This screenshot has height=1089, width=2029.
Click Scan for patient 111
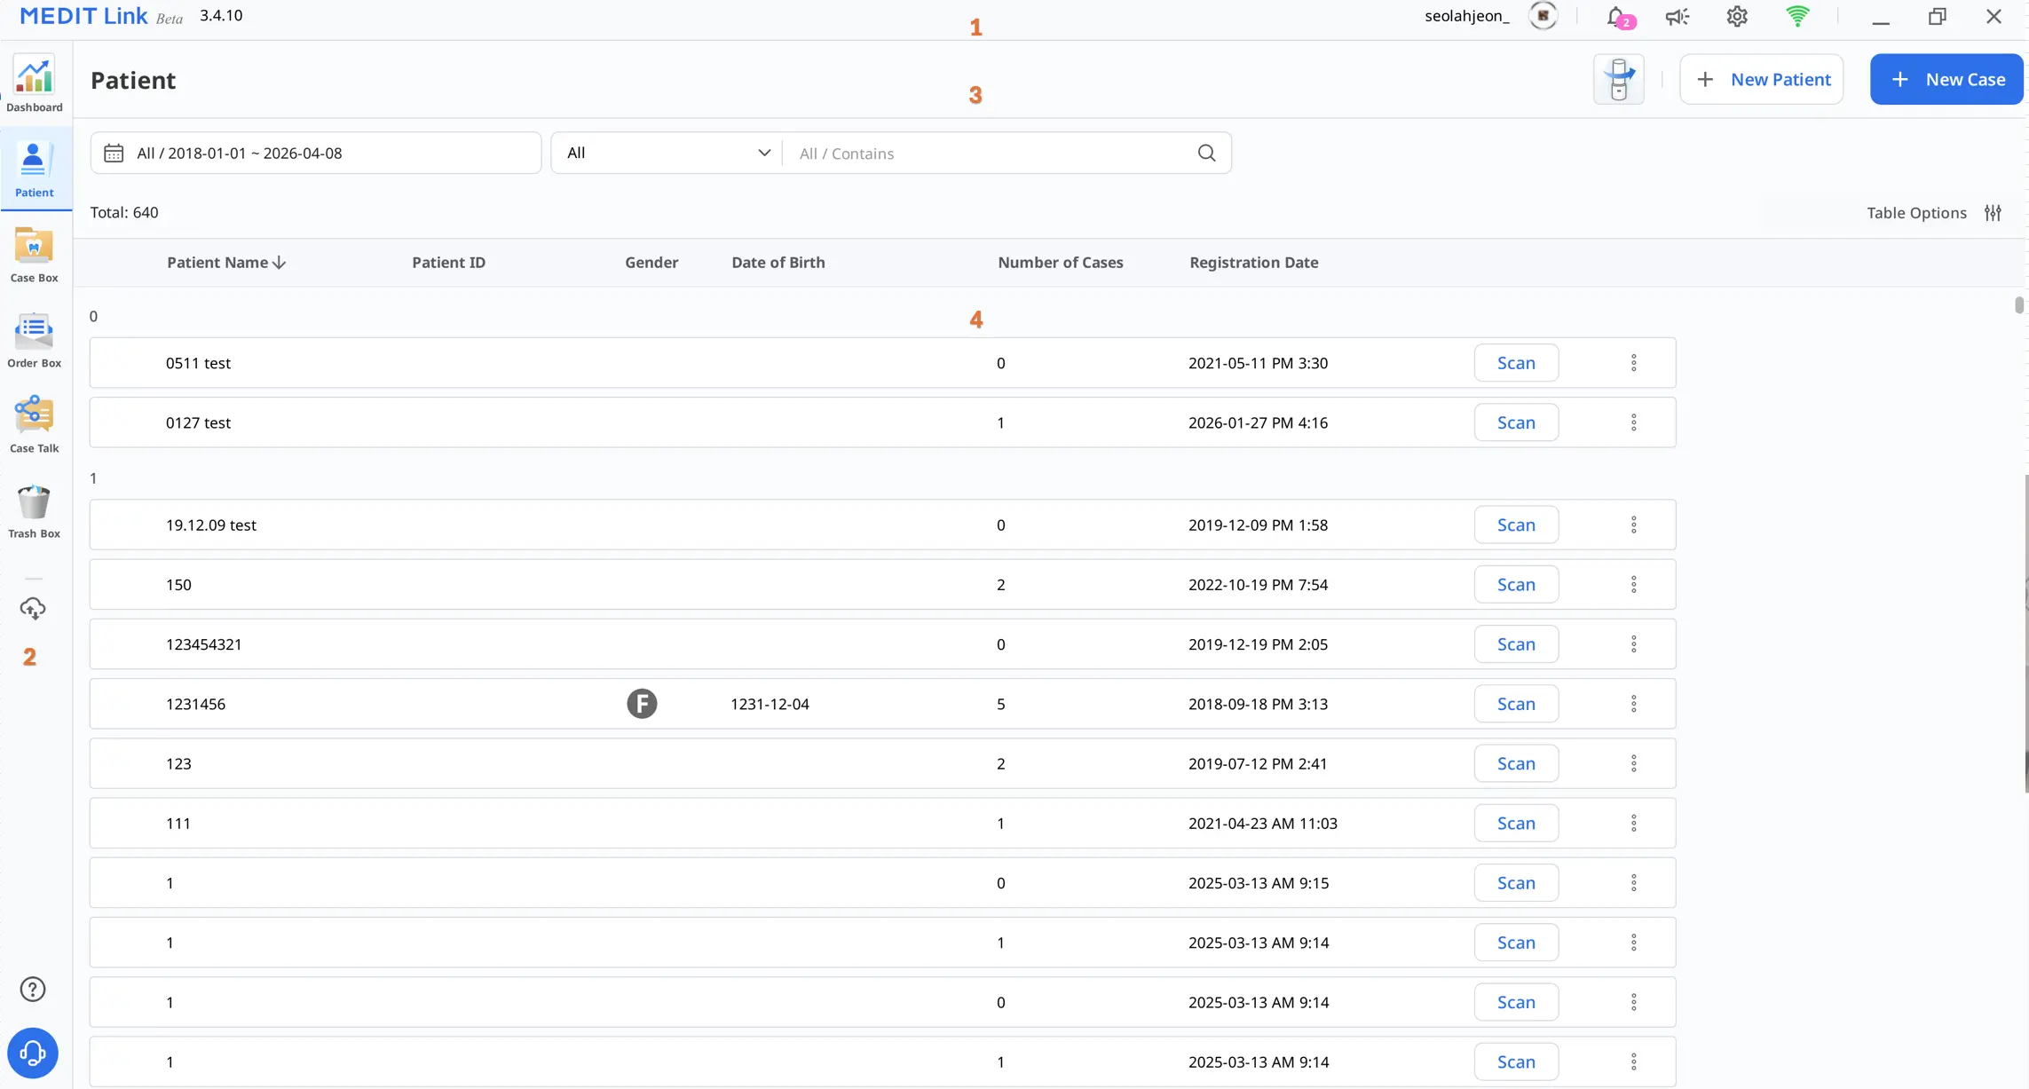pos(1516,824)
